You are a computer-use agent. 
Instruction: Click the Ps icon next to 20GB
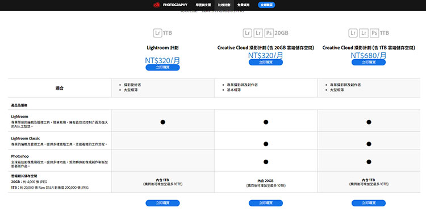pyautogui.click(x=269, y=33)
